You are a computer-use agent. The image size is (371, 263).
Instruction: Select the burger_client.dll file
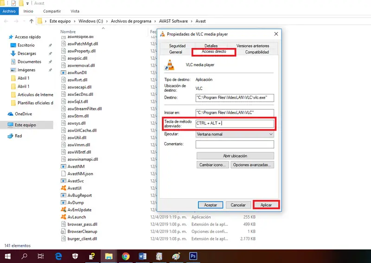pyautogui.click(x=82, y=238)
